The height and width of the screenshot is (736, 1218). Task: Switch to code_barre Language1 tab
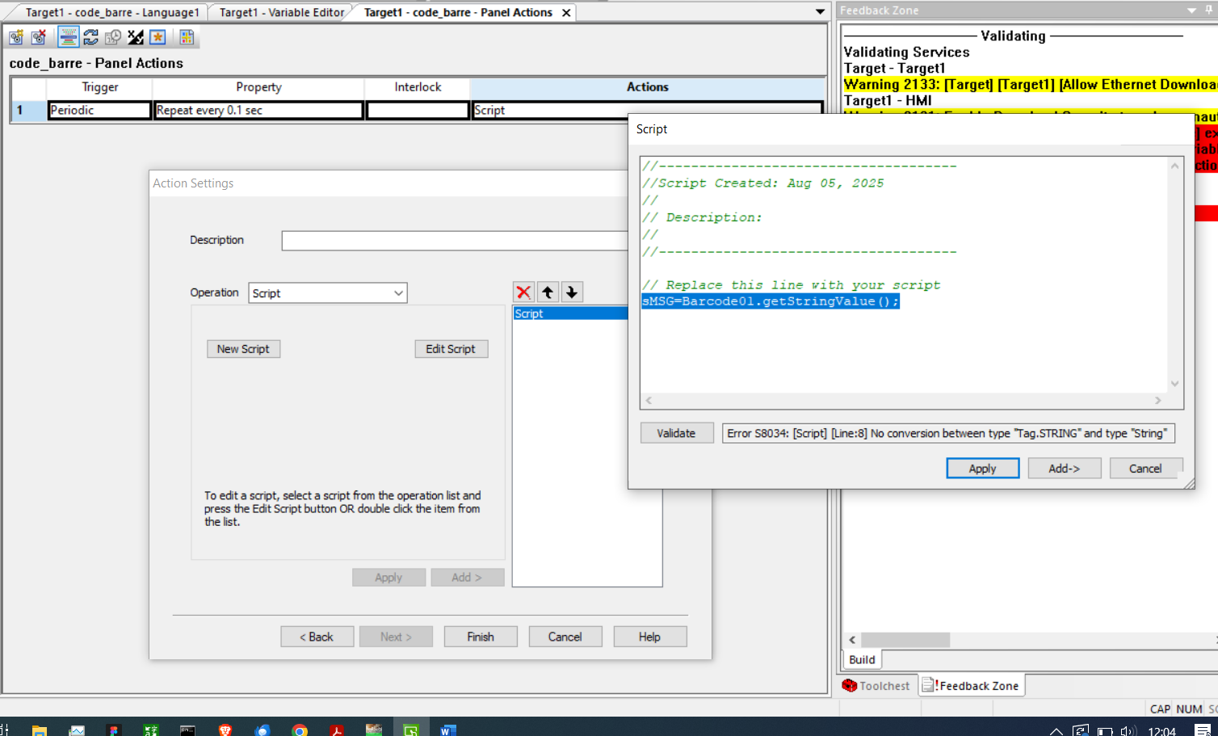(111, 13)
